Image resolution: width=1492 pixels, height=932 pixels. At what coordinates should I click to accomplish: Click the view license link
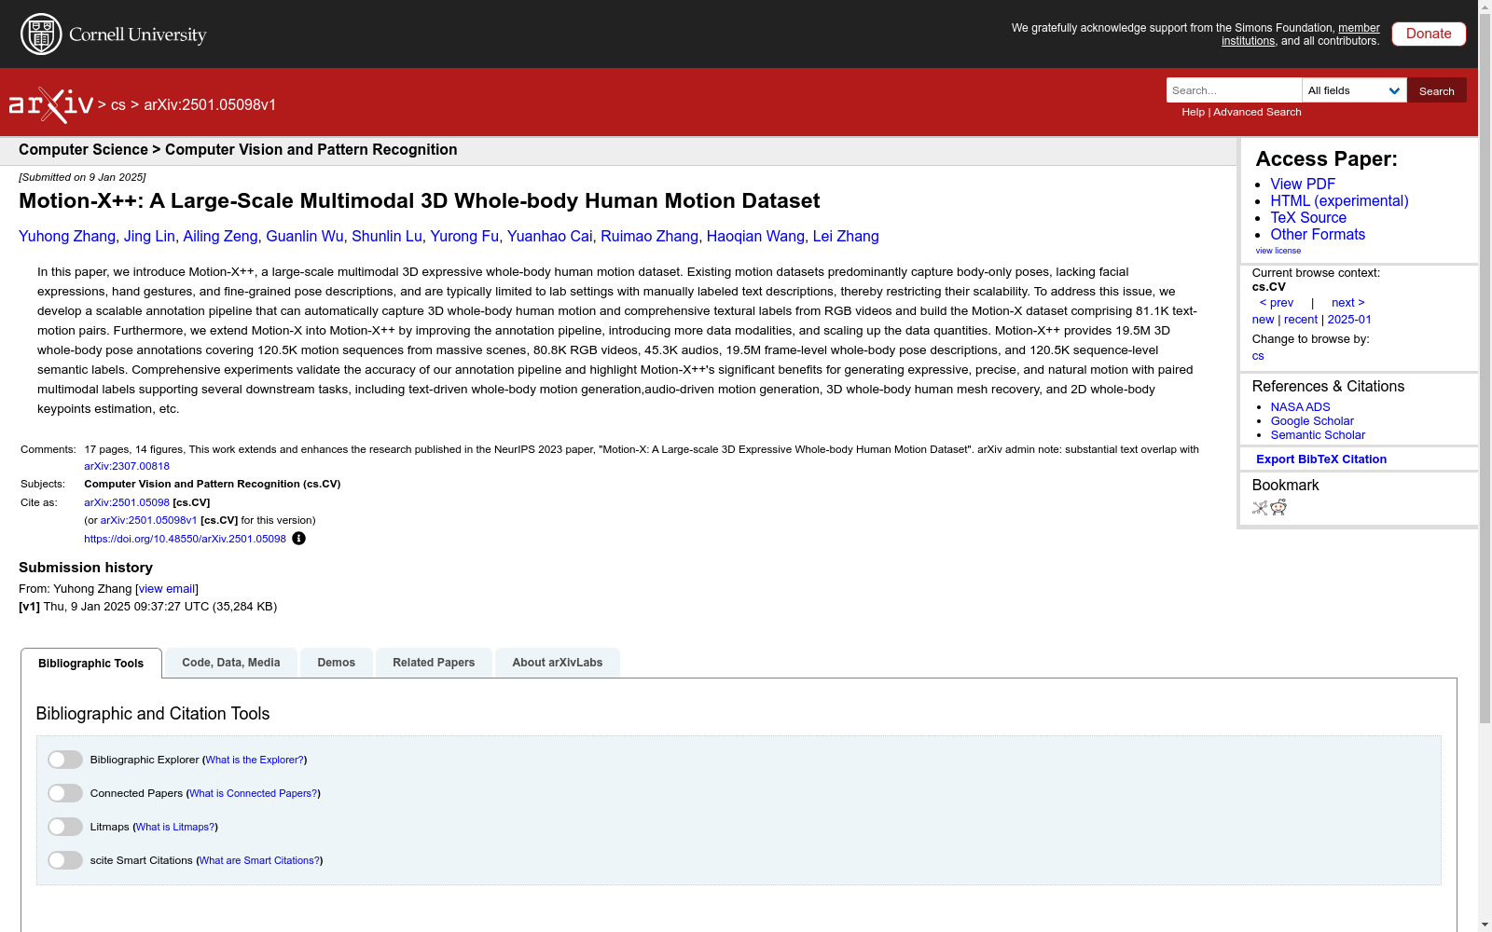point(1278,251)
